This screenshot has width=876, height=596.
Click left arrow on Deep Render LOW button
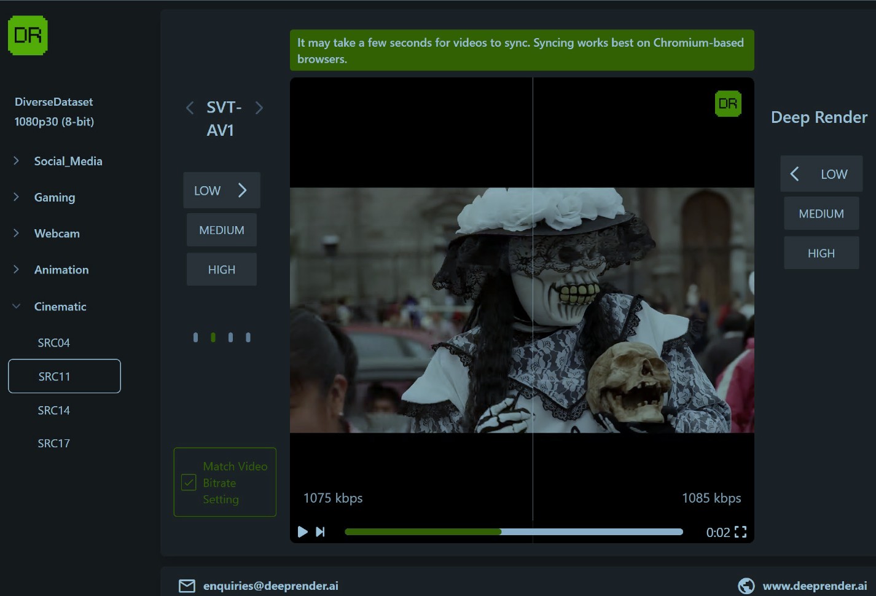795,174
